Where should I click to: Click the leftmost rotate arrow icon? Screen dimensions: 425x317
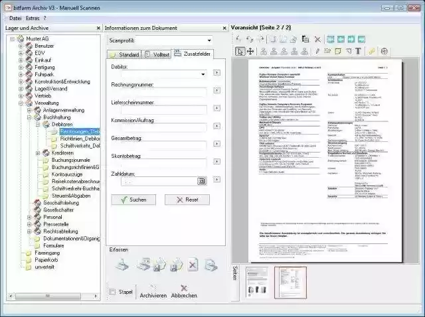point(239,39)
